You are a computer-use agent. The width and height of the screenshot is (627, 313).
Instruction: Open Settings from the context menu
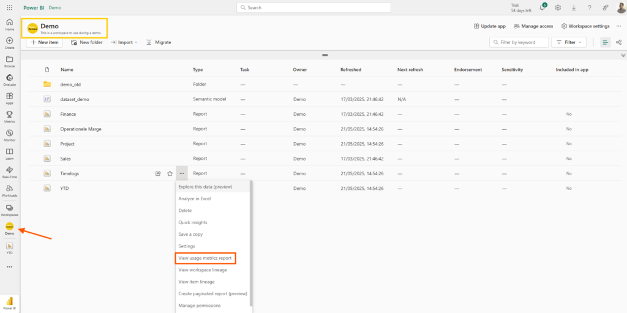click(212, 246)
